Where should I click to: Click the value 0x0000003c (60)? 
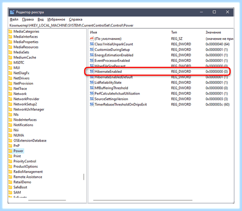[217, 104]
